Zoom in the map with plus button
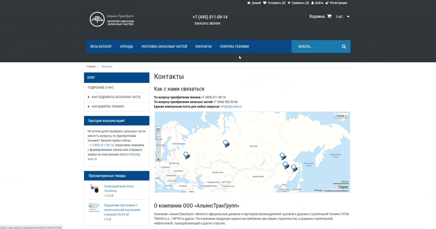436x229 pixels. pos(158,159)
